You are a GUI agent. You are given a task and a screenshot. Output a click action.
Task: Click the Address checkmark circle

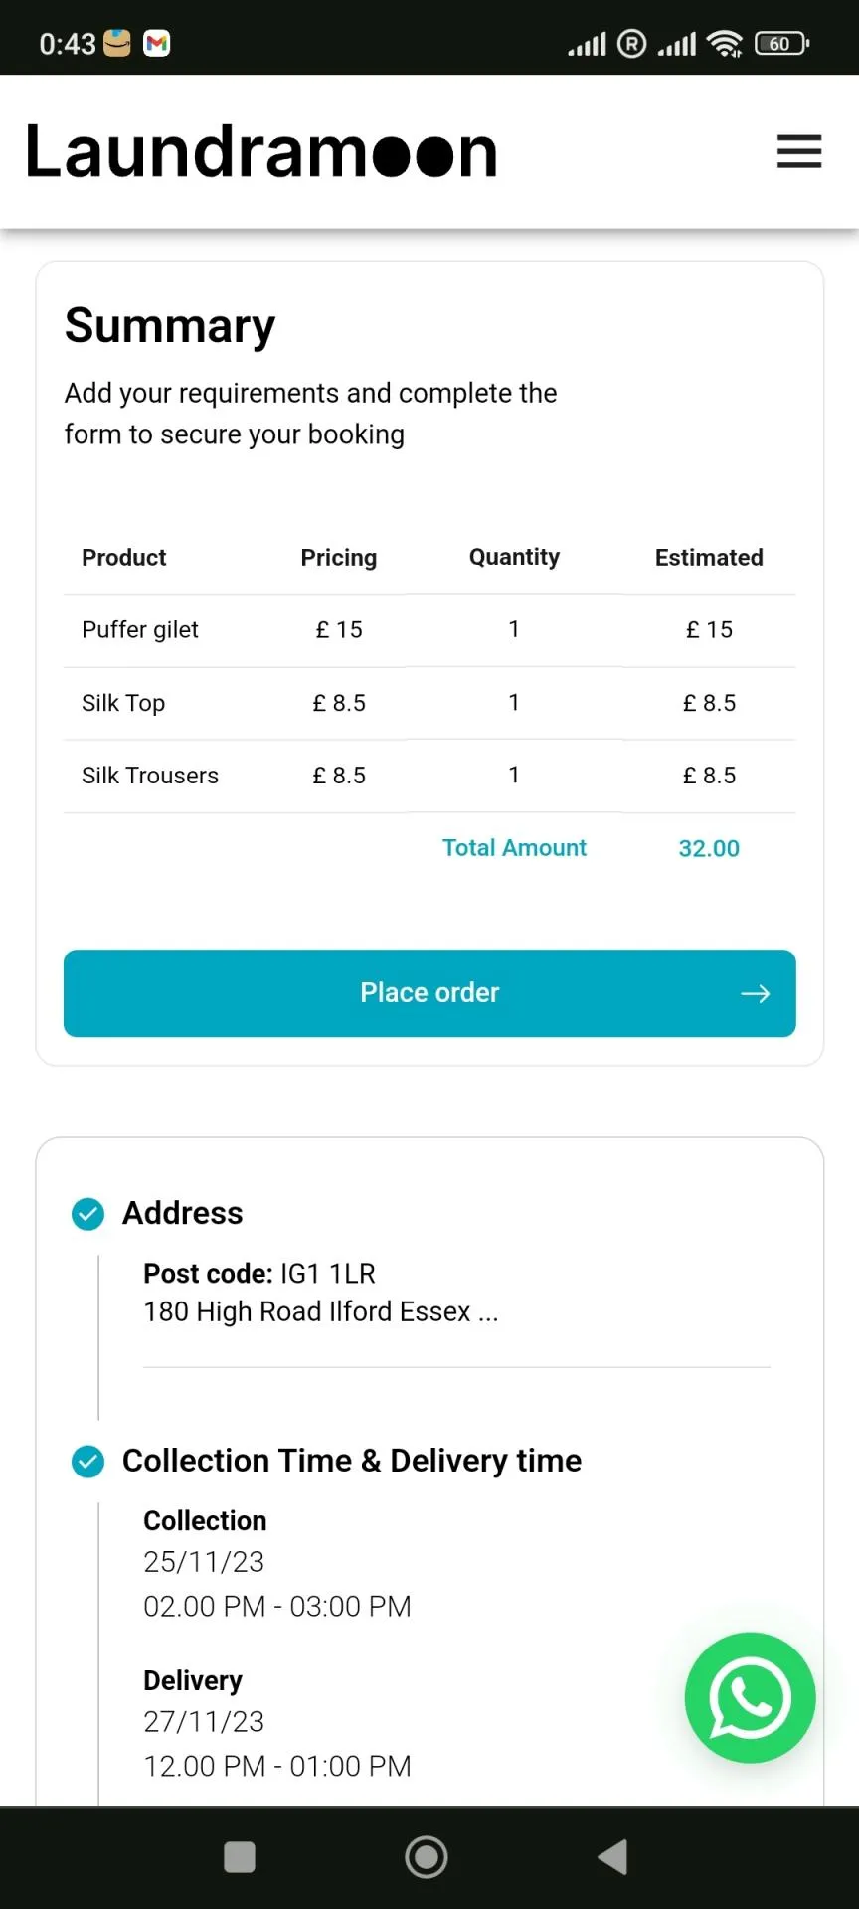(88, 1213)
